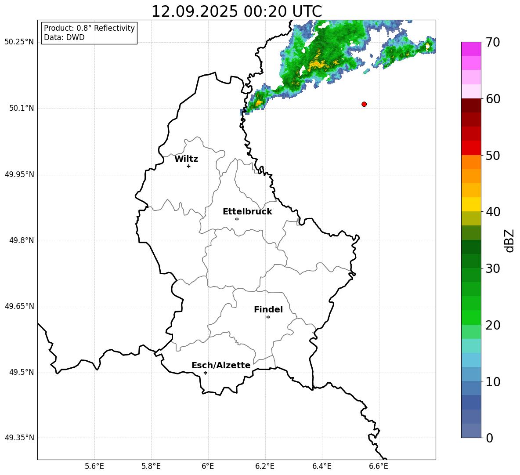The width and height of the screenshot is (520, 475).
Task: Click the Wiltz station label
Action: (x=186, y=159)
